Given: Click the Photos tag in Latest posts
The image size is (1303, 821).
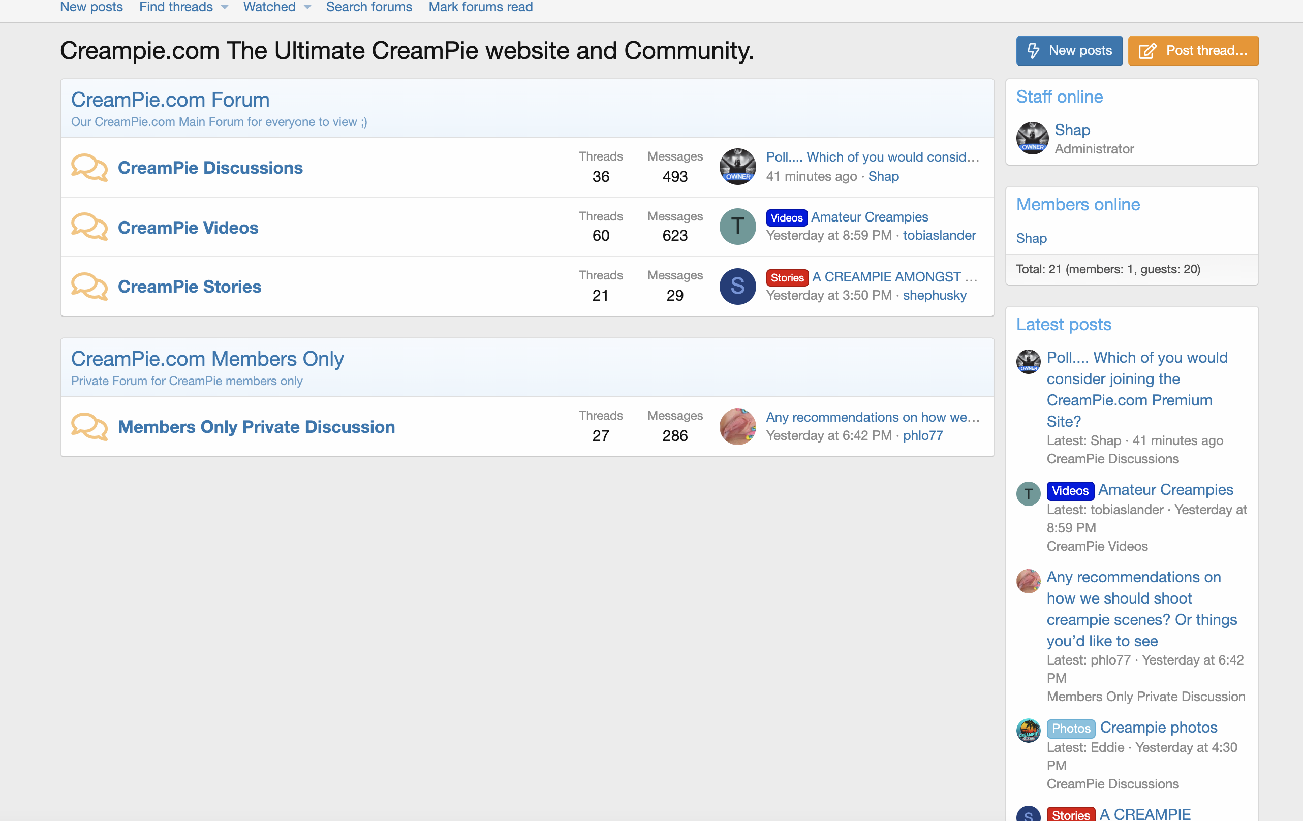Looking at the screenshot, I should [x=1070, y=729].
